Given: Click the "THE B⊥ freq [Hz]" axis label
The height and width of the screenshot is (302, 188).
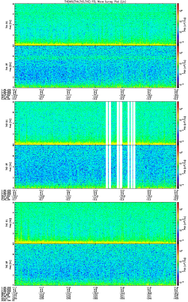Looking at the screenshot, I should [x=8, y=223].
